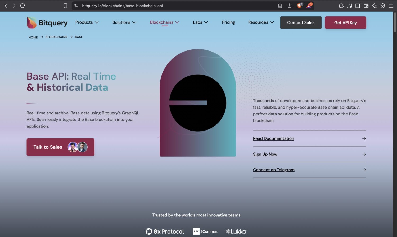Screen dimensions: 397x237
Task: Go back using the browser back arrow
Action: [x=6, y=6]
